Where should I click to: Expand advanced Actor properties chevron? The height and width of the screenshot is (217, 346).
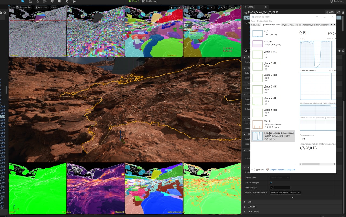click(292, 197)
